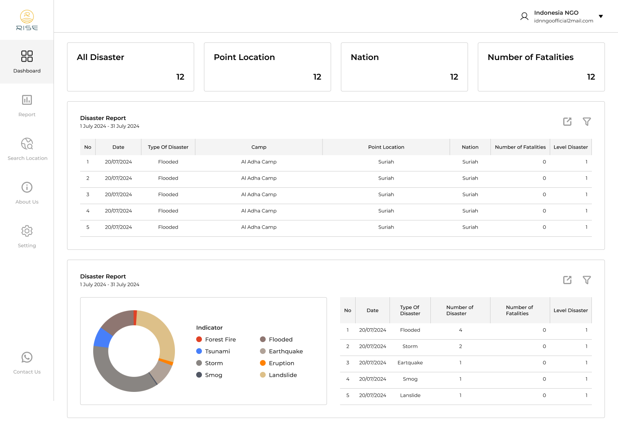Click Suriah point location in row 2
This screenshot has width=618, height=427.
click(386, 178)
